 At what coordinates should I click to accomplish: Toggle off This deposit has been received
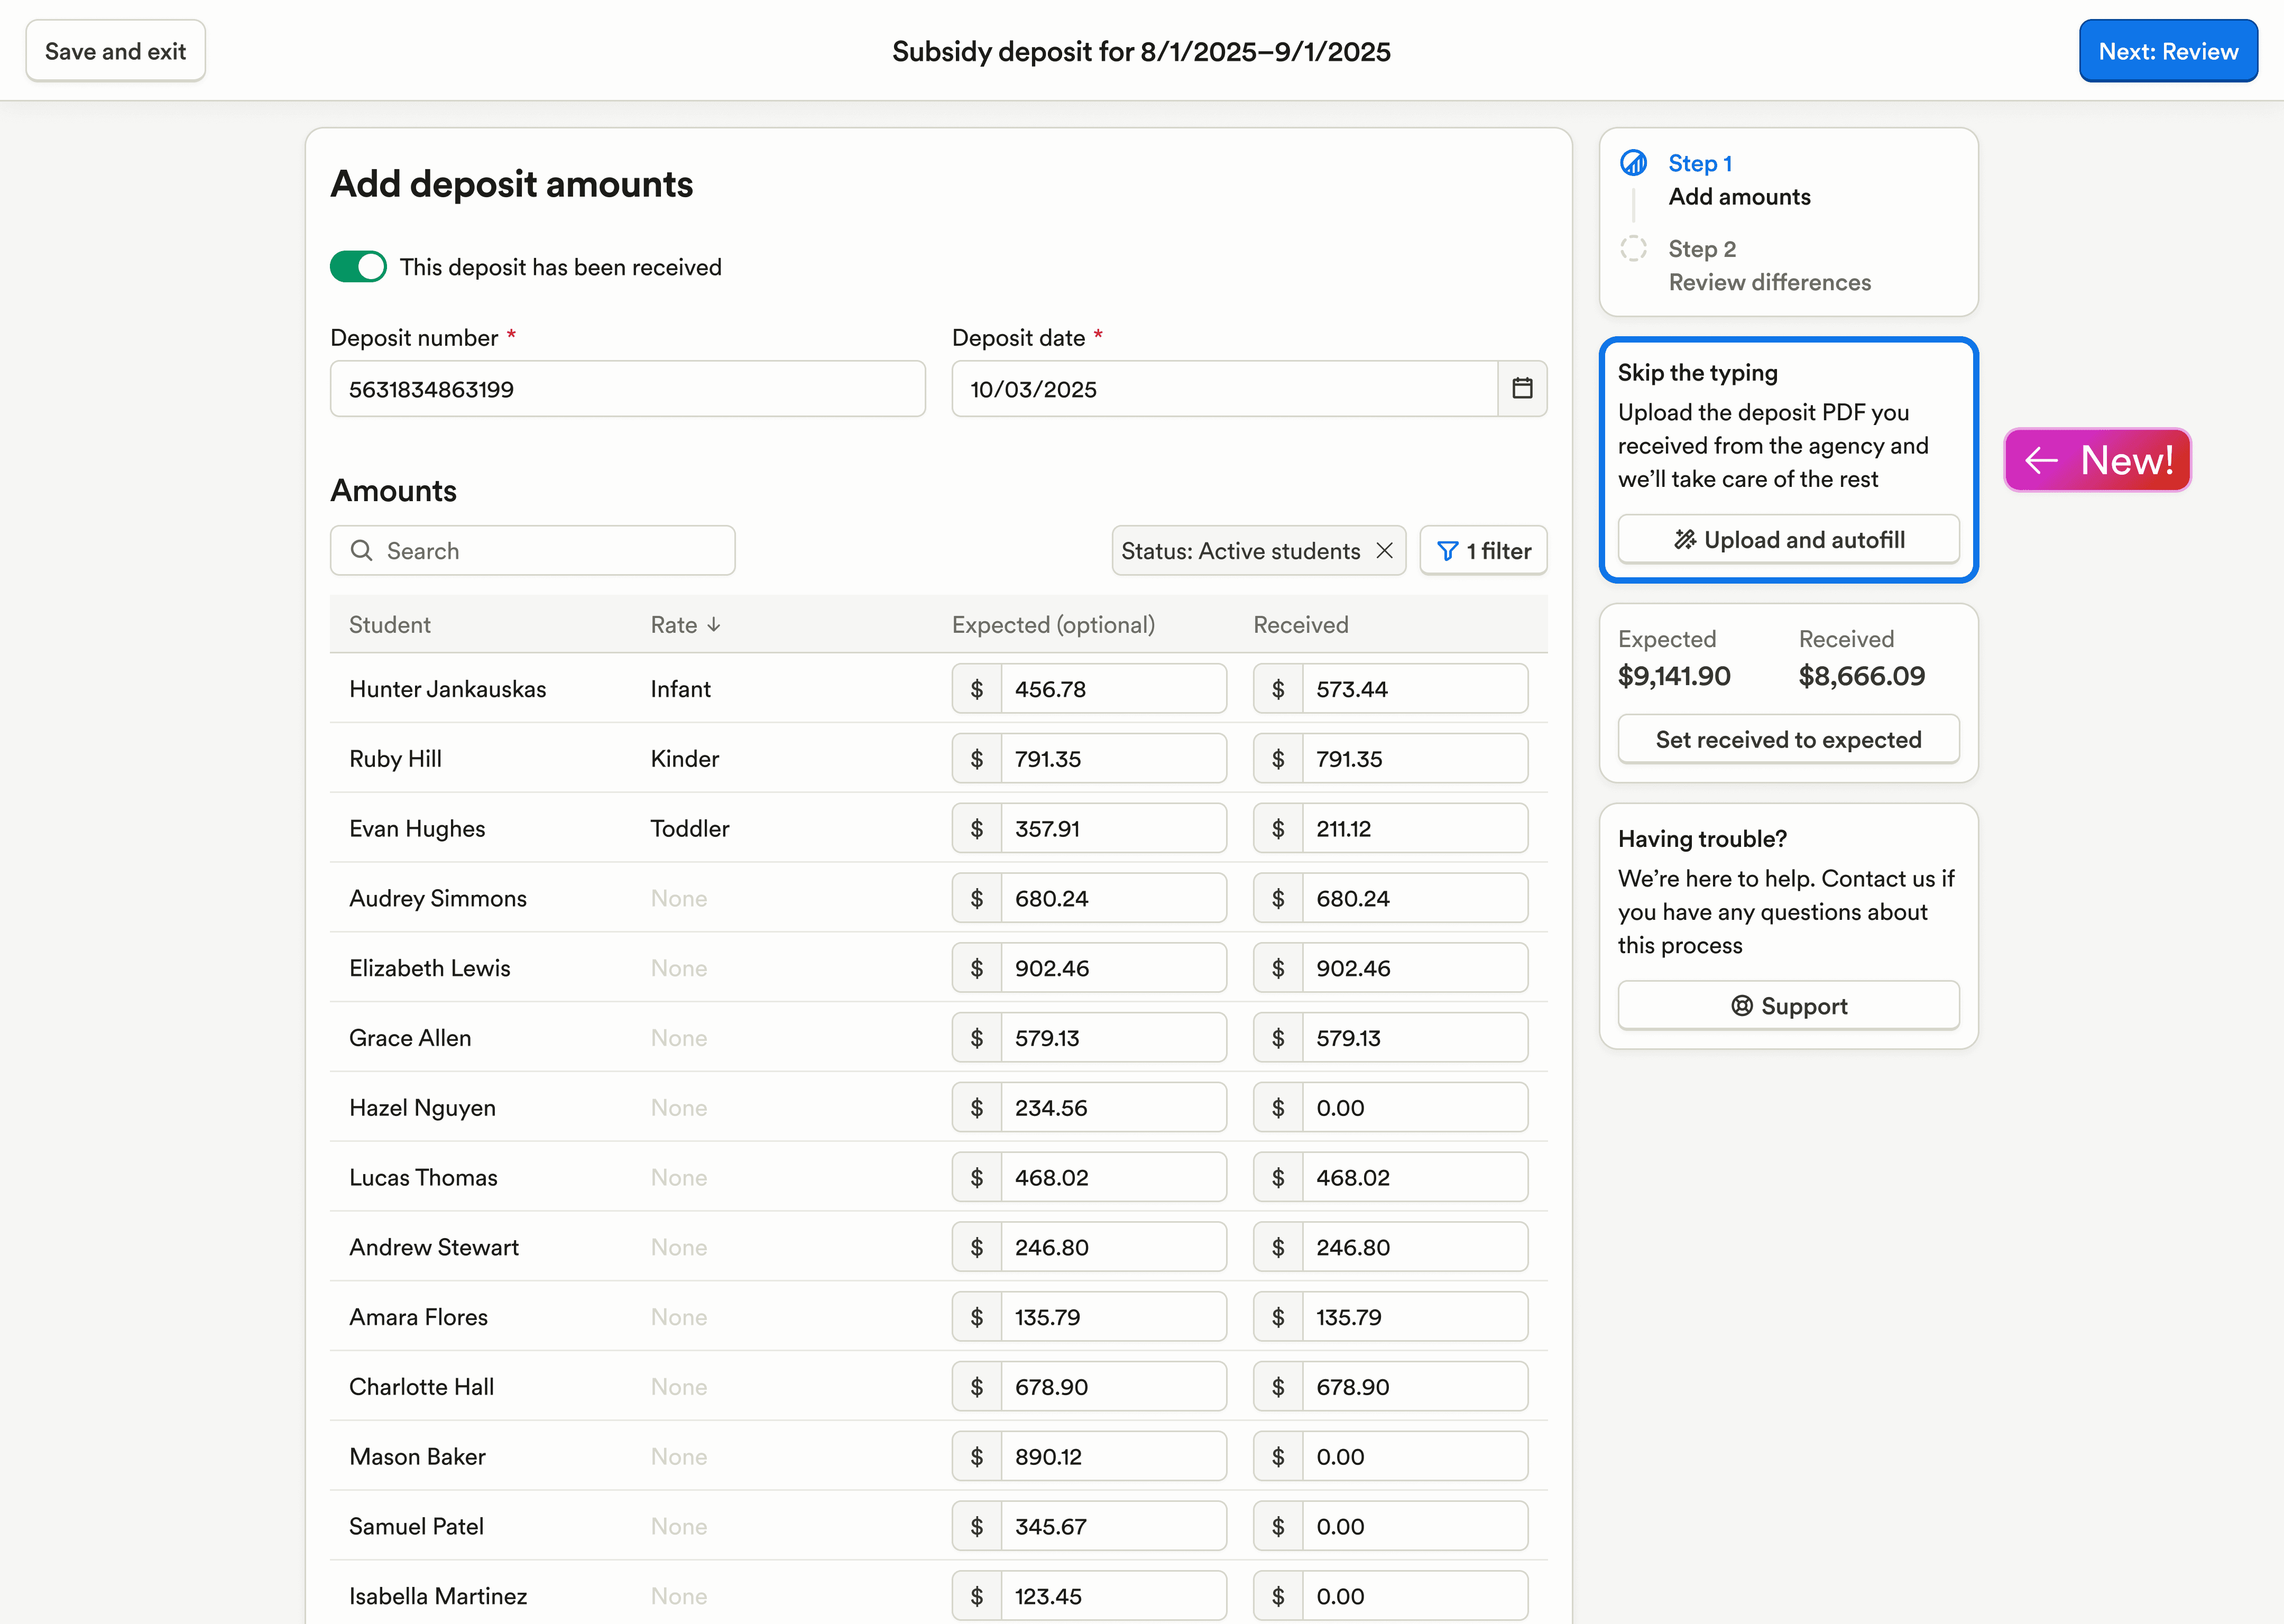coord(358,267)
